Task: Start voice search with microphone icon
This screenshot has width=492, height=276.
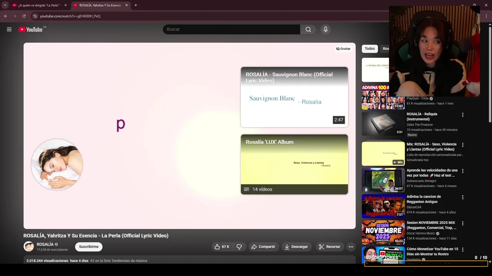Action: pos(326,30)
